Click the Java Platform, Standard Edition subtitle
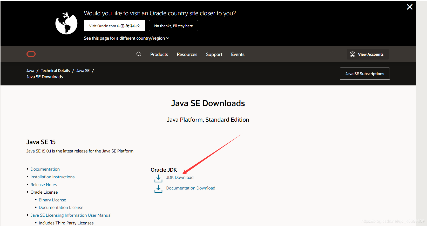The image size is (427, 226). pyautogui.click(x=208, y=120)
